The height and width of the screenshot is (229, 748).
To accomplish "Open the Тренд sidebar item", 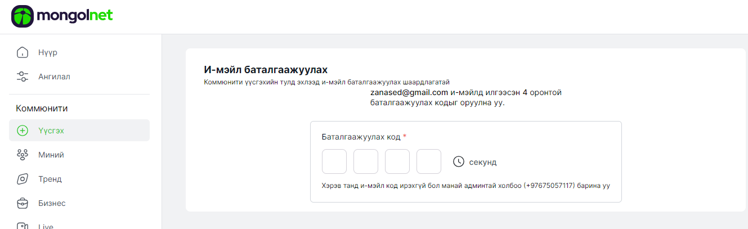I will coord(50,179).
